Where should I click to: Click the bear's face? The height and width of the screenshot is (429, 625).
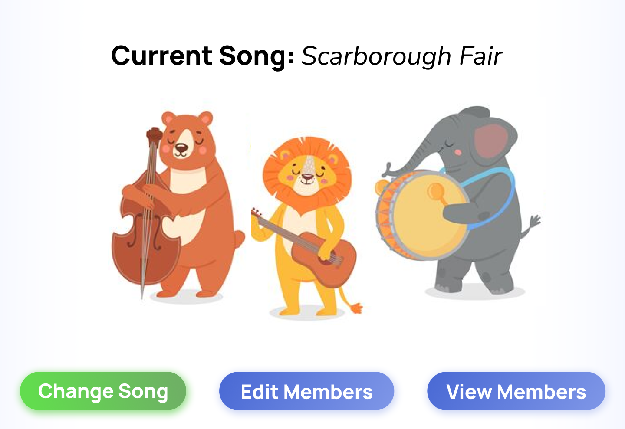point(183,144)
